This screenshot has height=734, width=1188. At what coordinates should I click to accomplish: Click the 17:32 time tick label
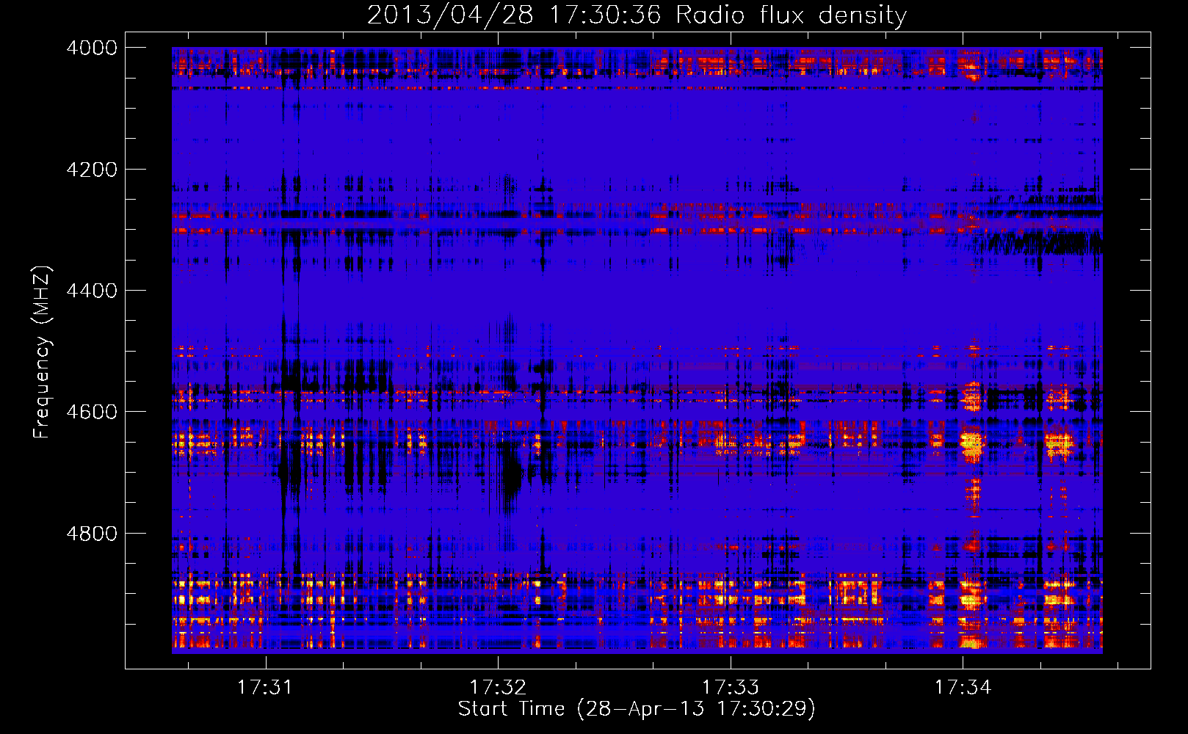(x=498, y=688)
